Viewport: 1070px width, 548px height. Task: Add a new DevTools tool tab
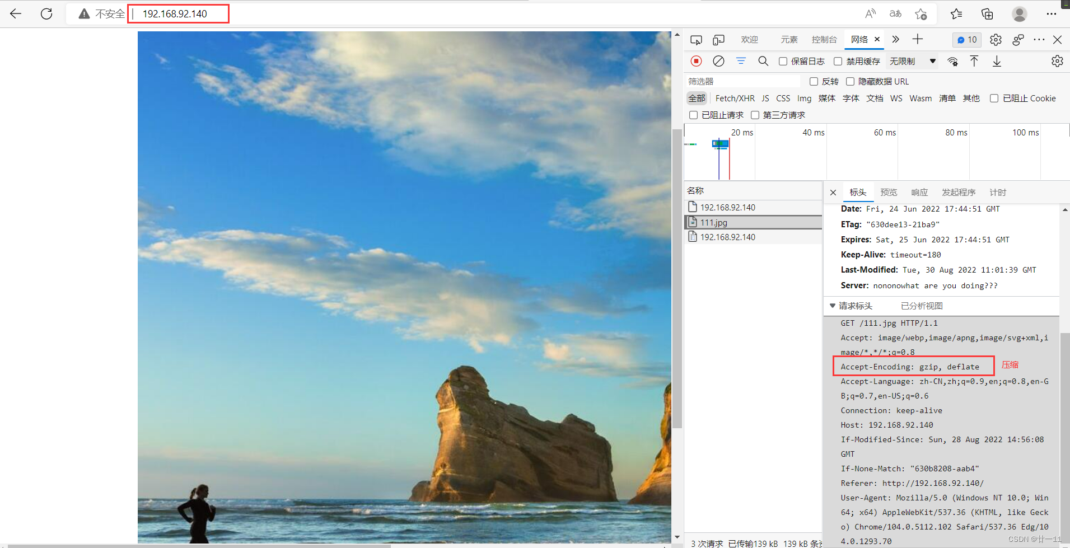(917, 39)
